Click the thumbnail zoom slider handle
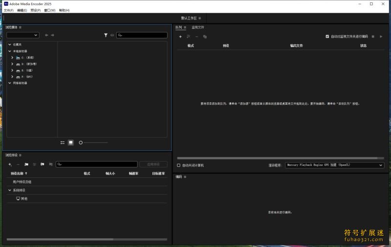The width and height of the screenshot is (391, 247). (81, 143)
